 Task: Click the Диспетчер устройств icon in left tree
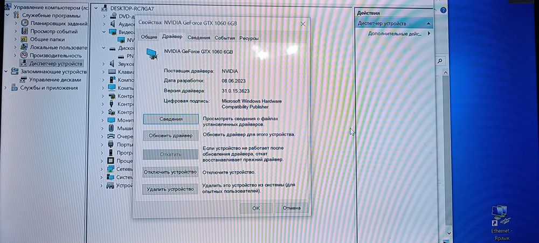23,63
